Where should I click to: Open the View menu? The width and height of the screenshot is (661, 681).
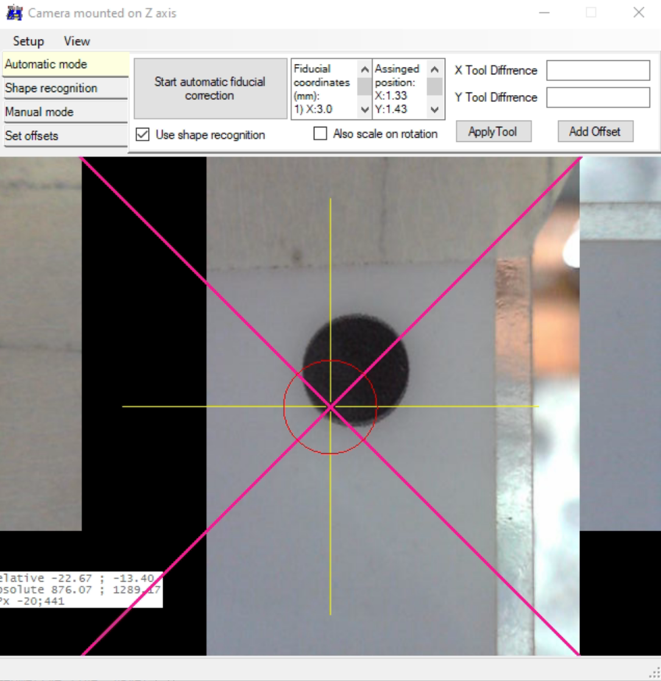(x=77, y=41)
